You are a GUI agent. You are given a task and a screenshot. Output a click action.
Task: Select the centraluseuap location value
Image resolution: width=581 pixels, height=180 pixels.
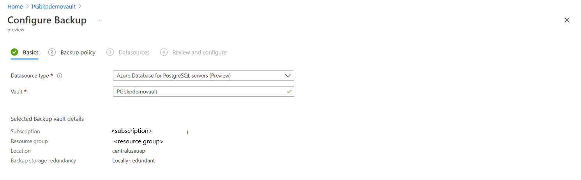pyautogui.click(x=129, y=151)
